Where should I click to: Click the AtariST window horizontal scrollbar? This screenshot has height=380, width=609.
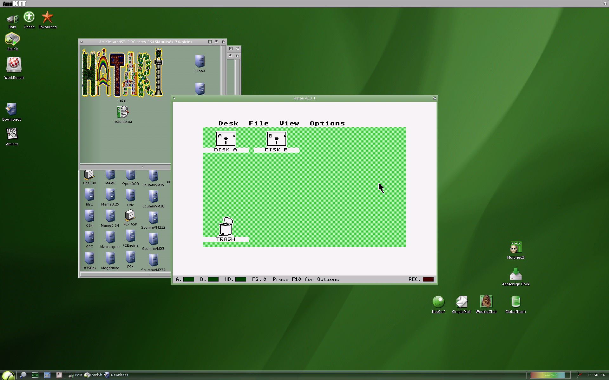click(125, 167)
